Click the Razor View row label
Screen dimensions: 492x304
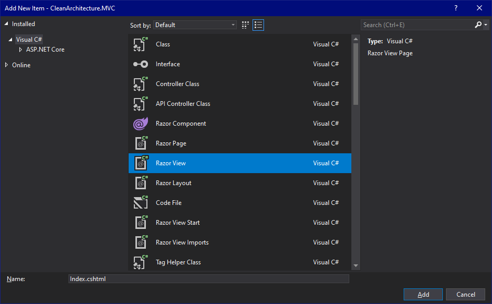[170, 163]
